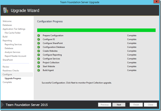Select the Review step in sidebar
Screen dimensions: 161x111
pos(6,67)
